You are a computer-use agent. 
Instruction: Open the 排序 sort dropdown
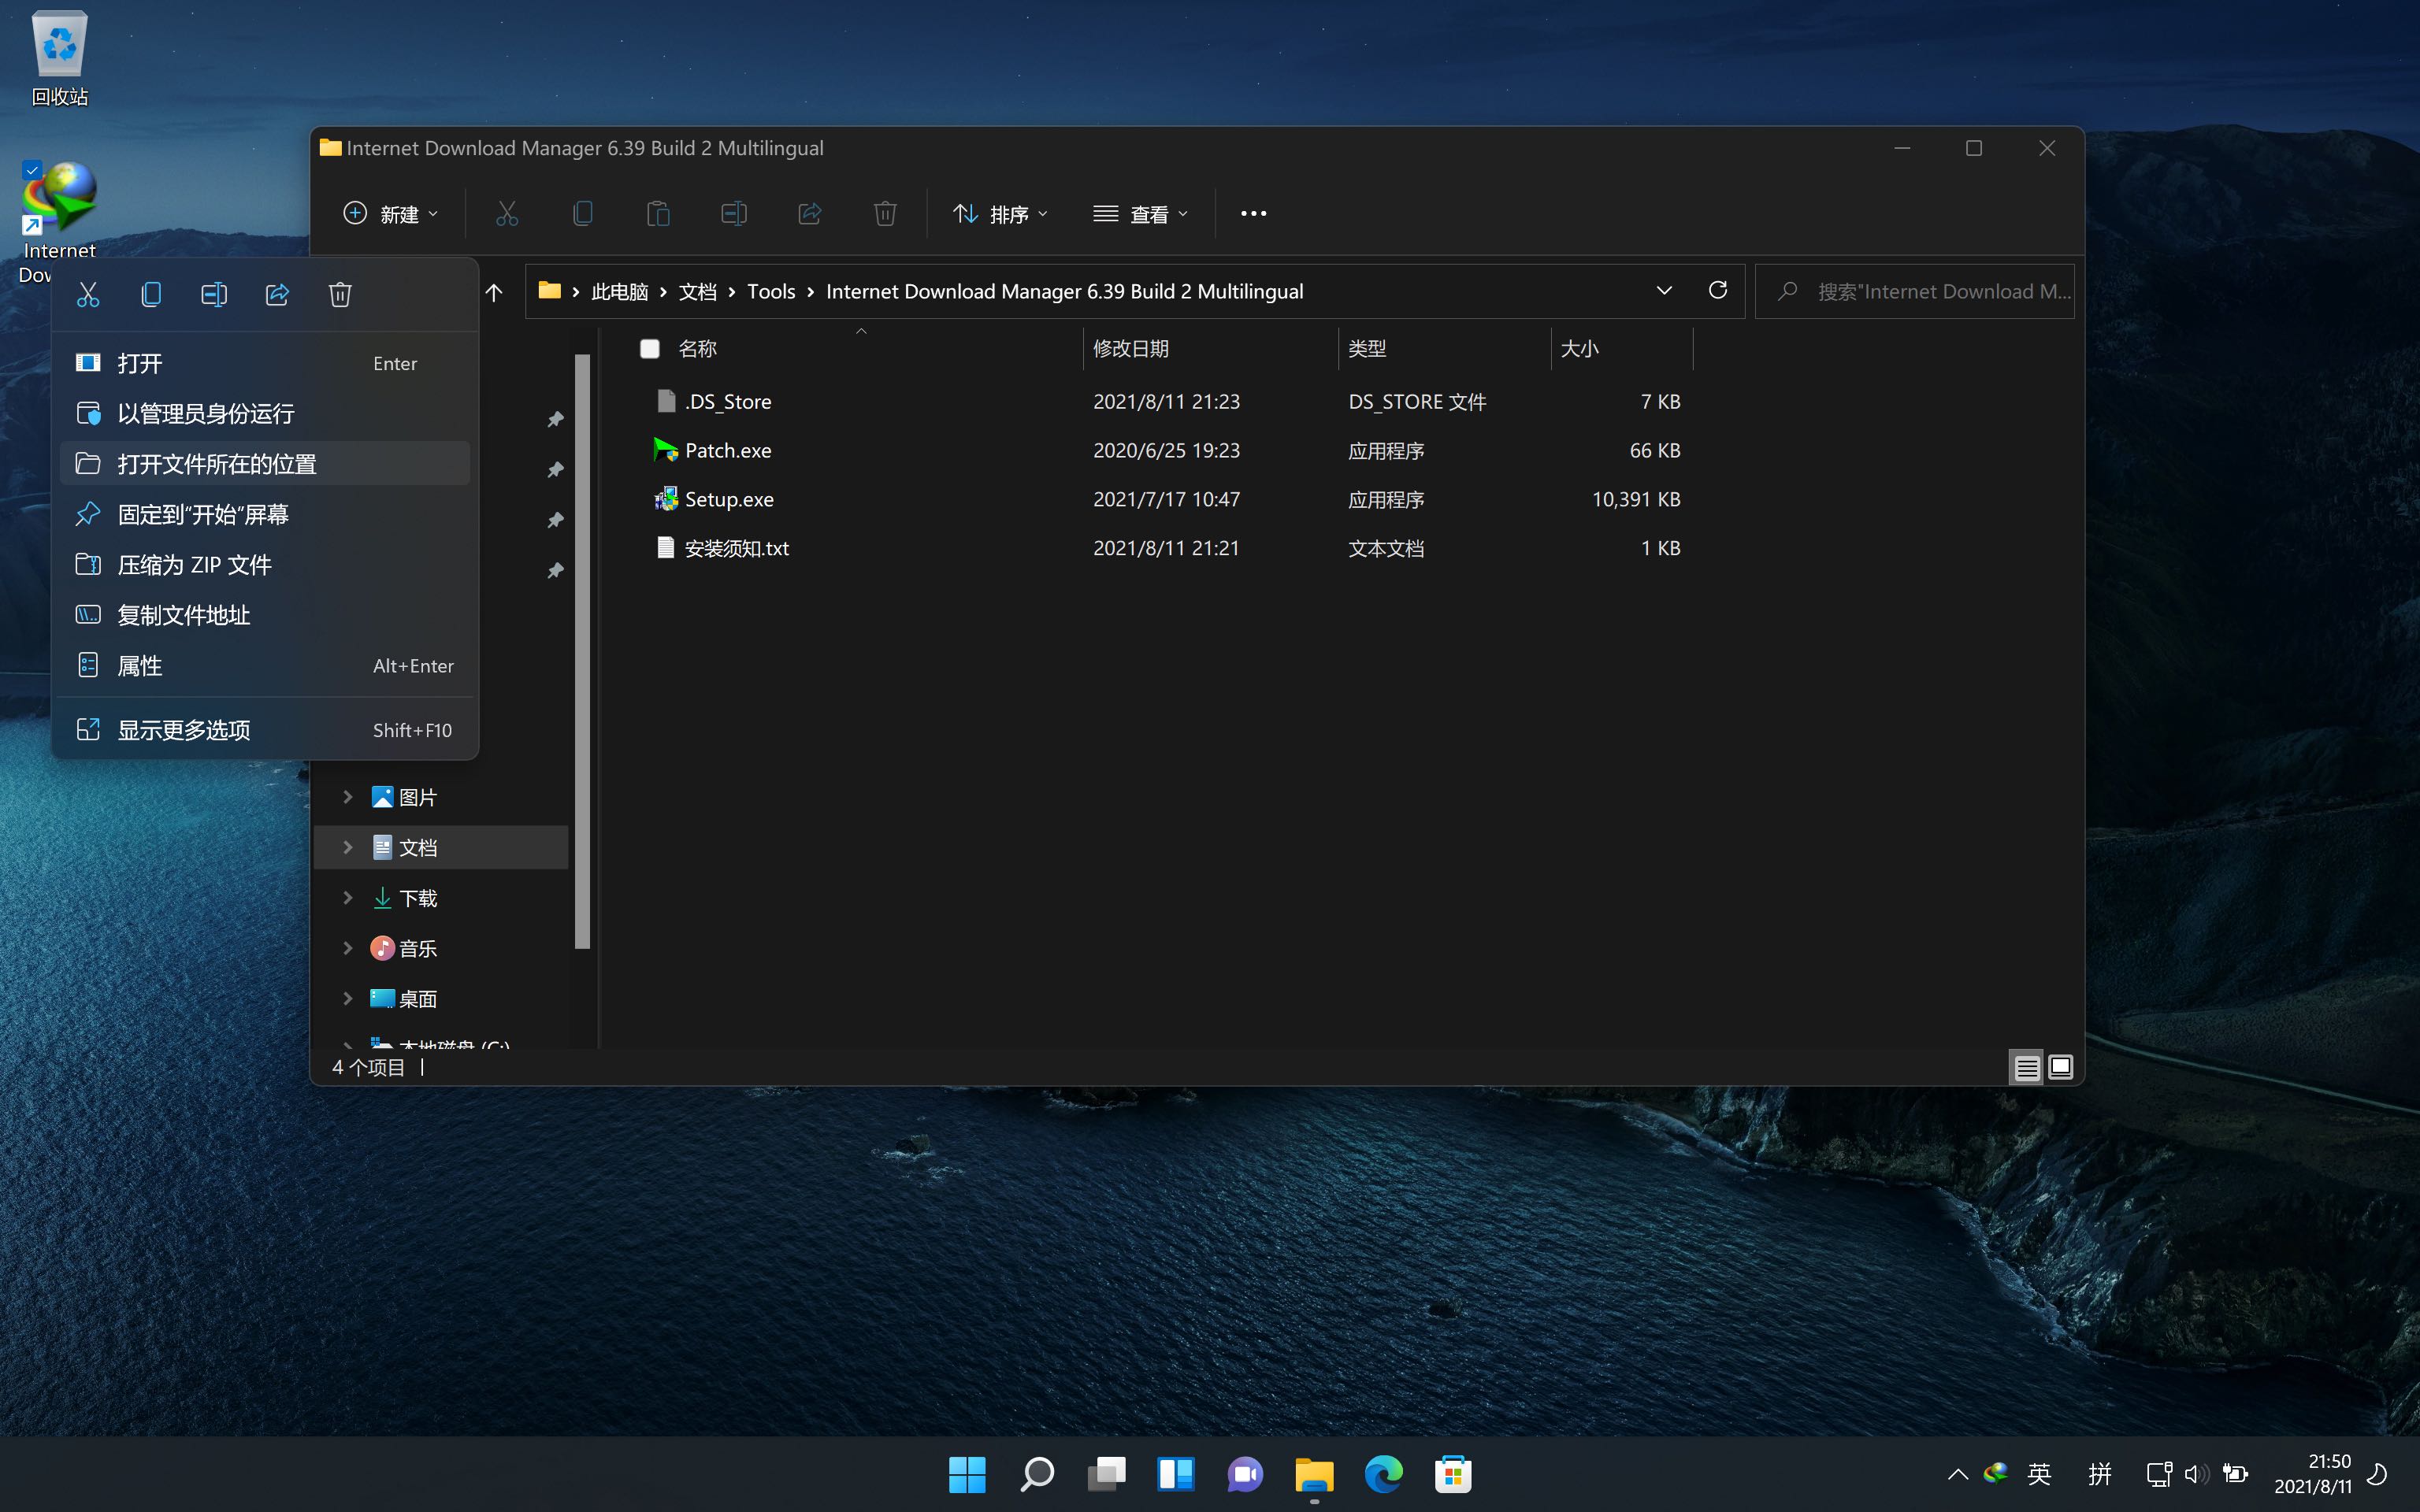point(1000,214)
